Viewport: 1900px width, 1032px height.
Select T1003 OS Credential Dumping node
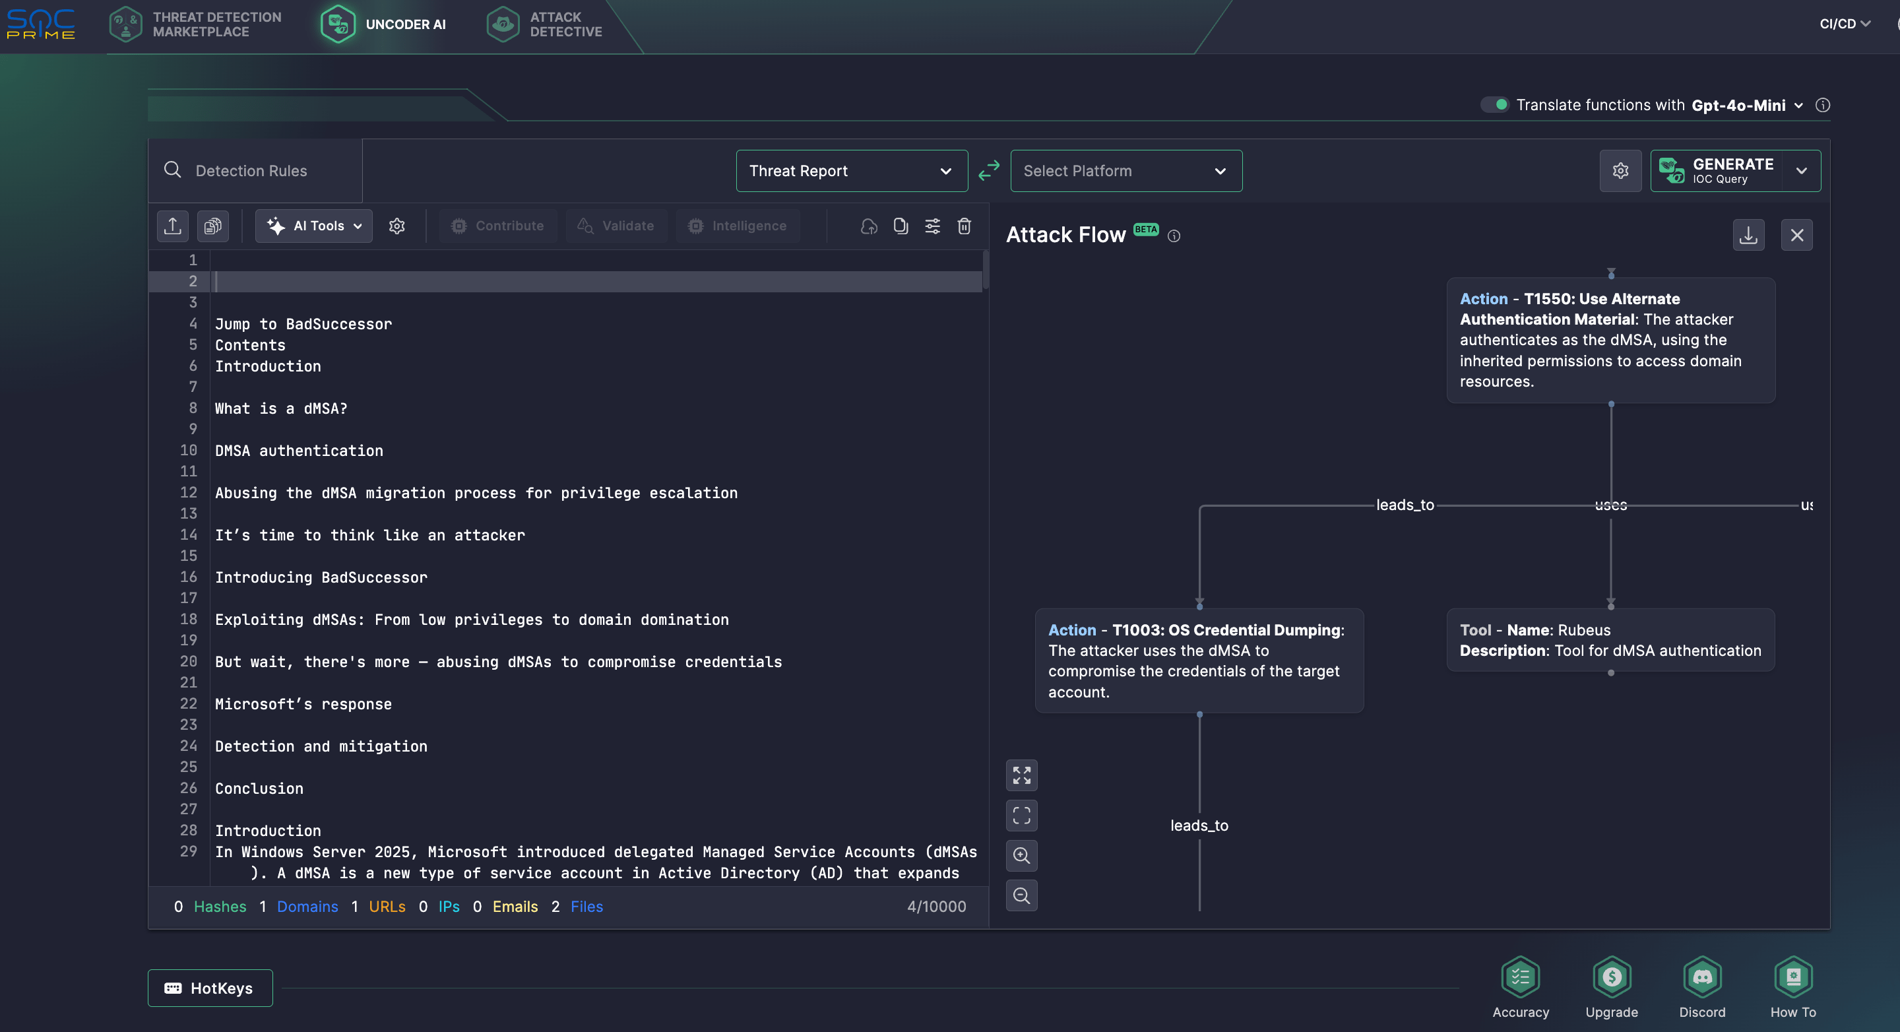1199,661
